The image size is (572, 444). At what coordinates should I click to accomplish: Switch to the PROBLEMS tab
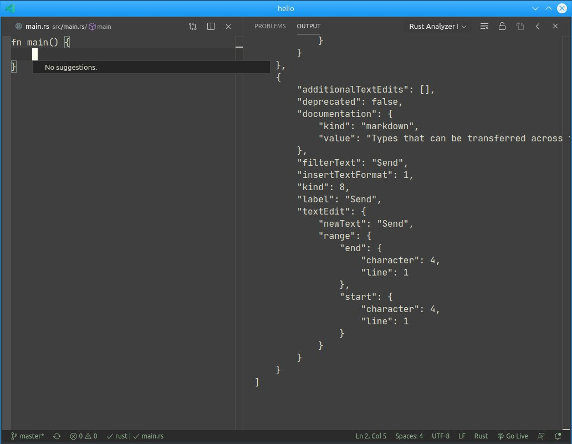tap(270, 26)
